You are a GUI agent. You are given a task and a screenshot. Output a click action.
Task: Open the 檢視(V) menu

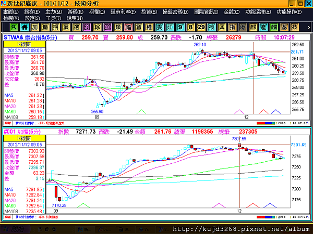pyautogui.click(x=11, y=18)
